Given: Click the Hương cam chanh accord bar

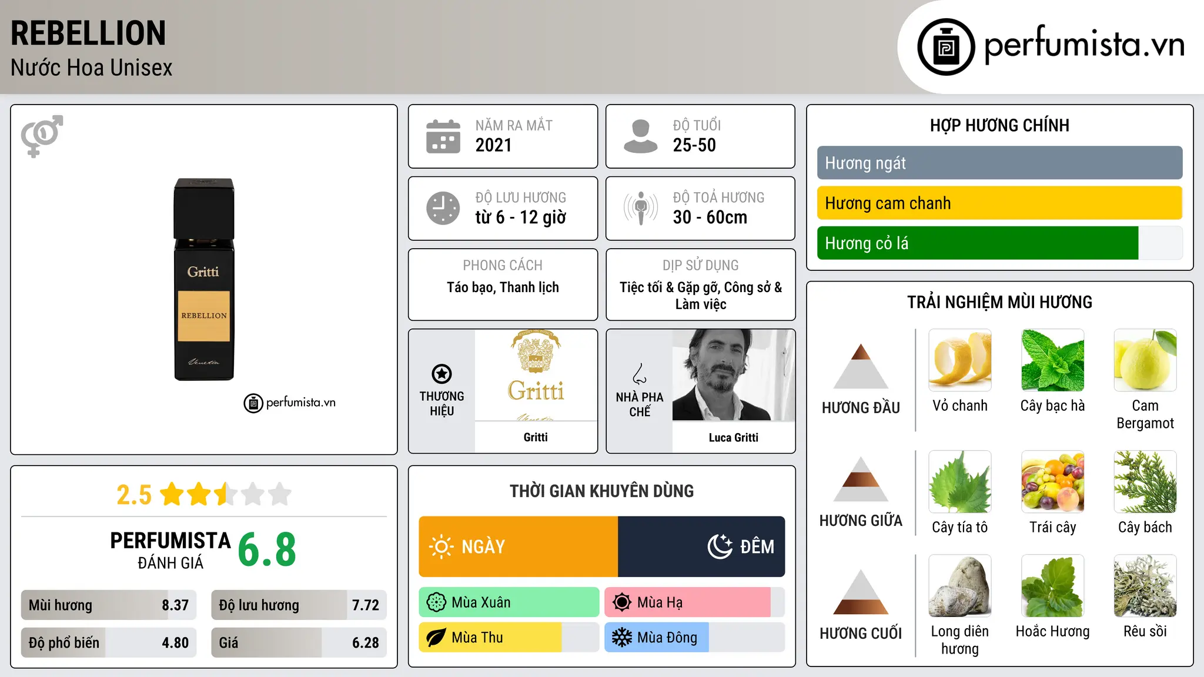Looking at the screenshot, I should (999, 203).
